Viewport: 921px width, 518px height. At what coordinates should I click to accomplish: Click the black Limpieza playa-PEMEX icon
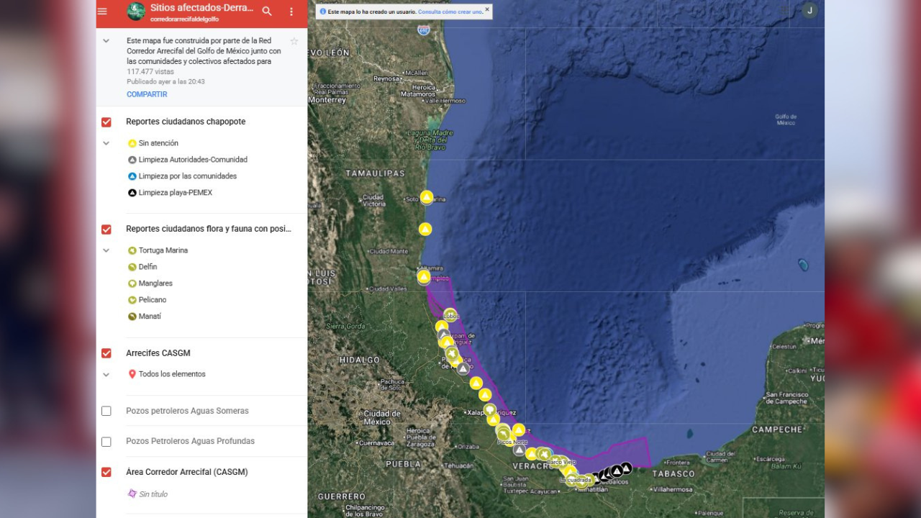tap(132, 193)
